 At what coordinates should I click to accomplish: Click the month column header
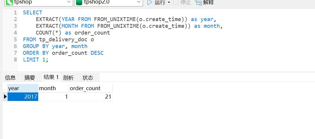(54, 88)
